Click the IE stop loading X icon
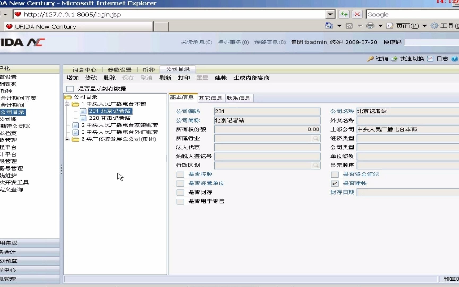Viewport: 459px width, 287px height. [357, 14]
